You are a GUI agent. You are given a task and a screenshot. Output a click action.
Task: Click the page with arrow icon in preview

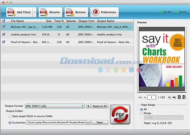pyautogui.click(x=184, y=97)
